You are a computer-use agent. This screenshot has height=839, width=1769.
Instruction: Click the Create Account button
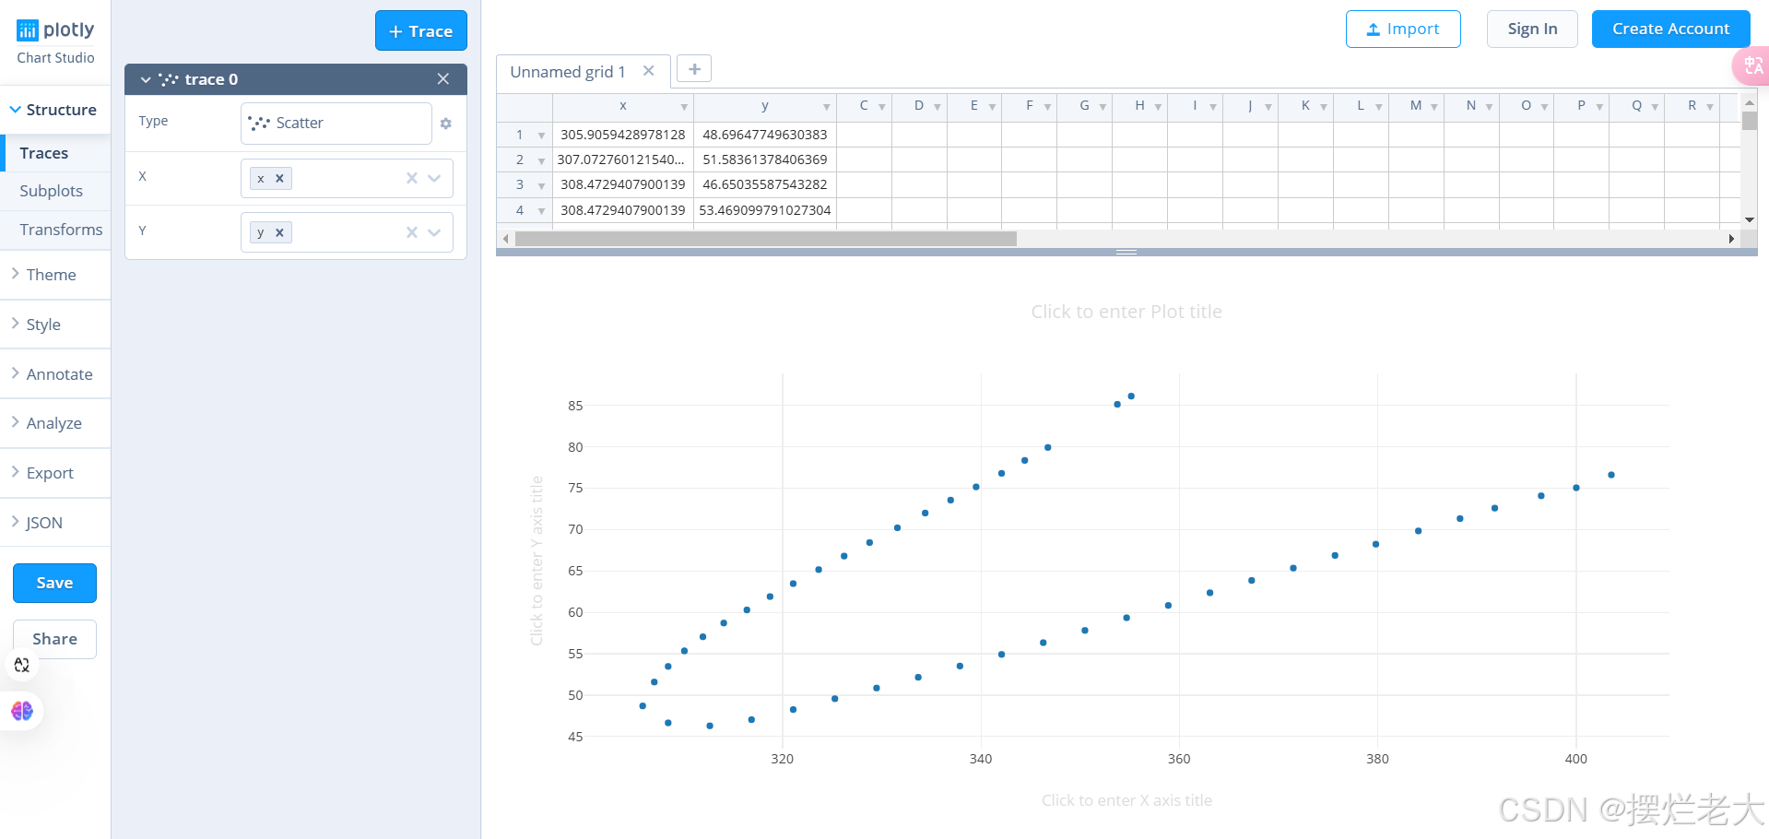1670,30
